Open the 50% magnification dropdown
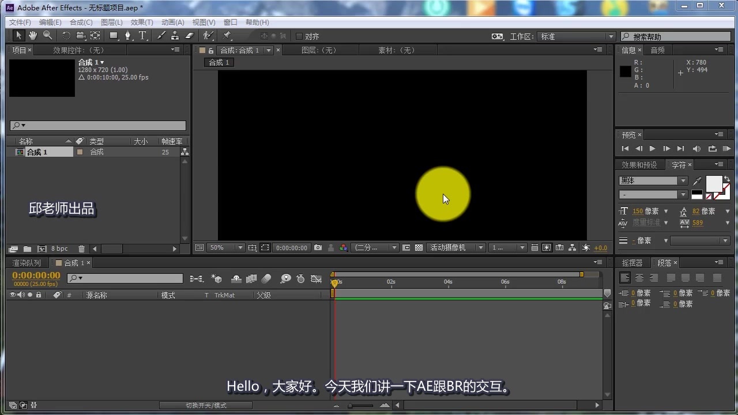Screen dimensions: 738x415 (225, 248)
